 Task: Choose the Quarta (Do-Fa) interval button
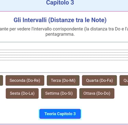(99, 80)
